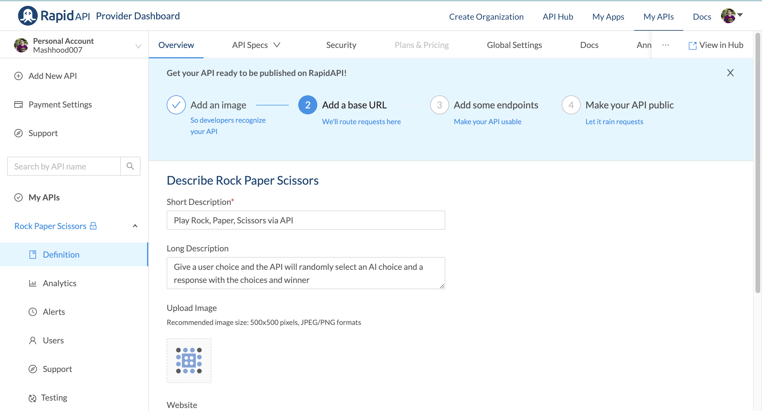Click the Analytics bar chart icon
This screenshot has height=411, width=762.
[x=33, y=283]
